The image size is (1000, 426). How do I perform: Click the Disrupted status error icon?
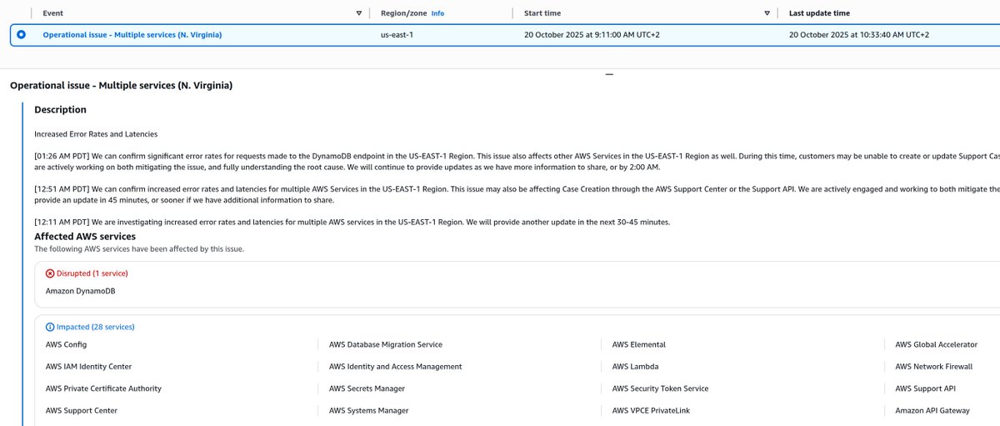coord(50,273)
